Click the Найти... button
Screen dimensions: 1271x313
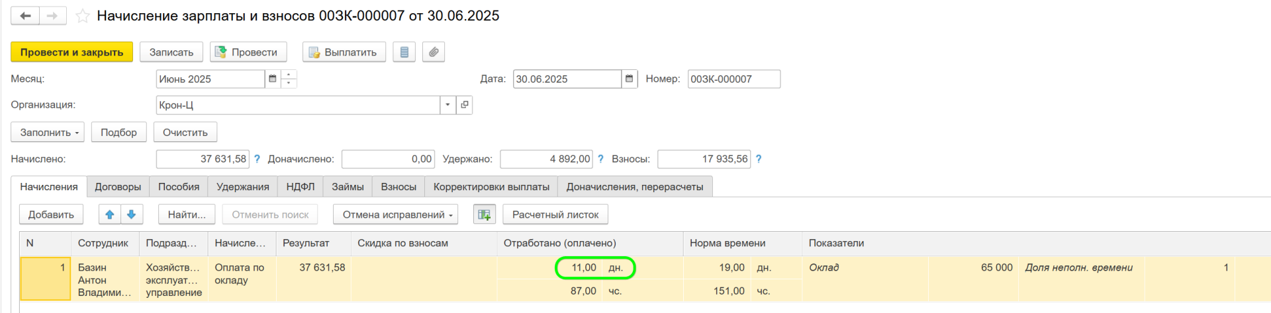tap(187, 215)
